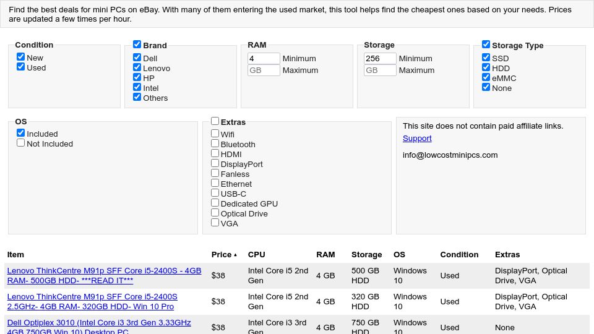This screenshot has width=594, height=334.
Task: Open the Lenovo ThinkCentre M91p 500GB HDD listing
Action: pyautogui.click(x=104, y=276)
